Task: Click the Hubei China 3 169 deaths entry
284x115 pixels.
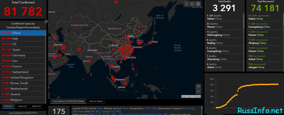Action: (x=224, y=17)
